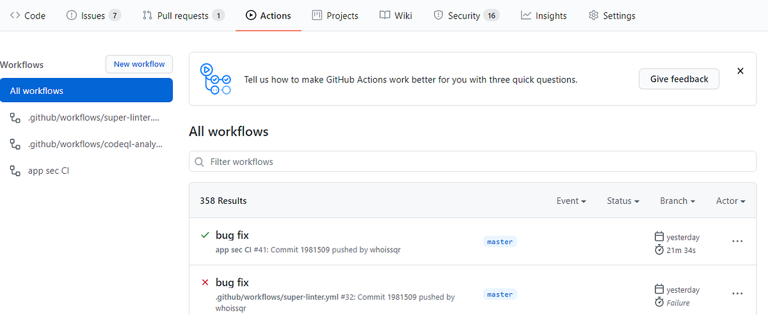Go to the Security tab
Screen dimensions: 768x315
click(466, 15)
